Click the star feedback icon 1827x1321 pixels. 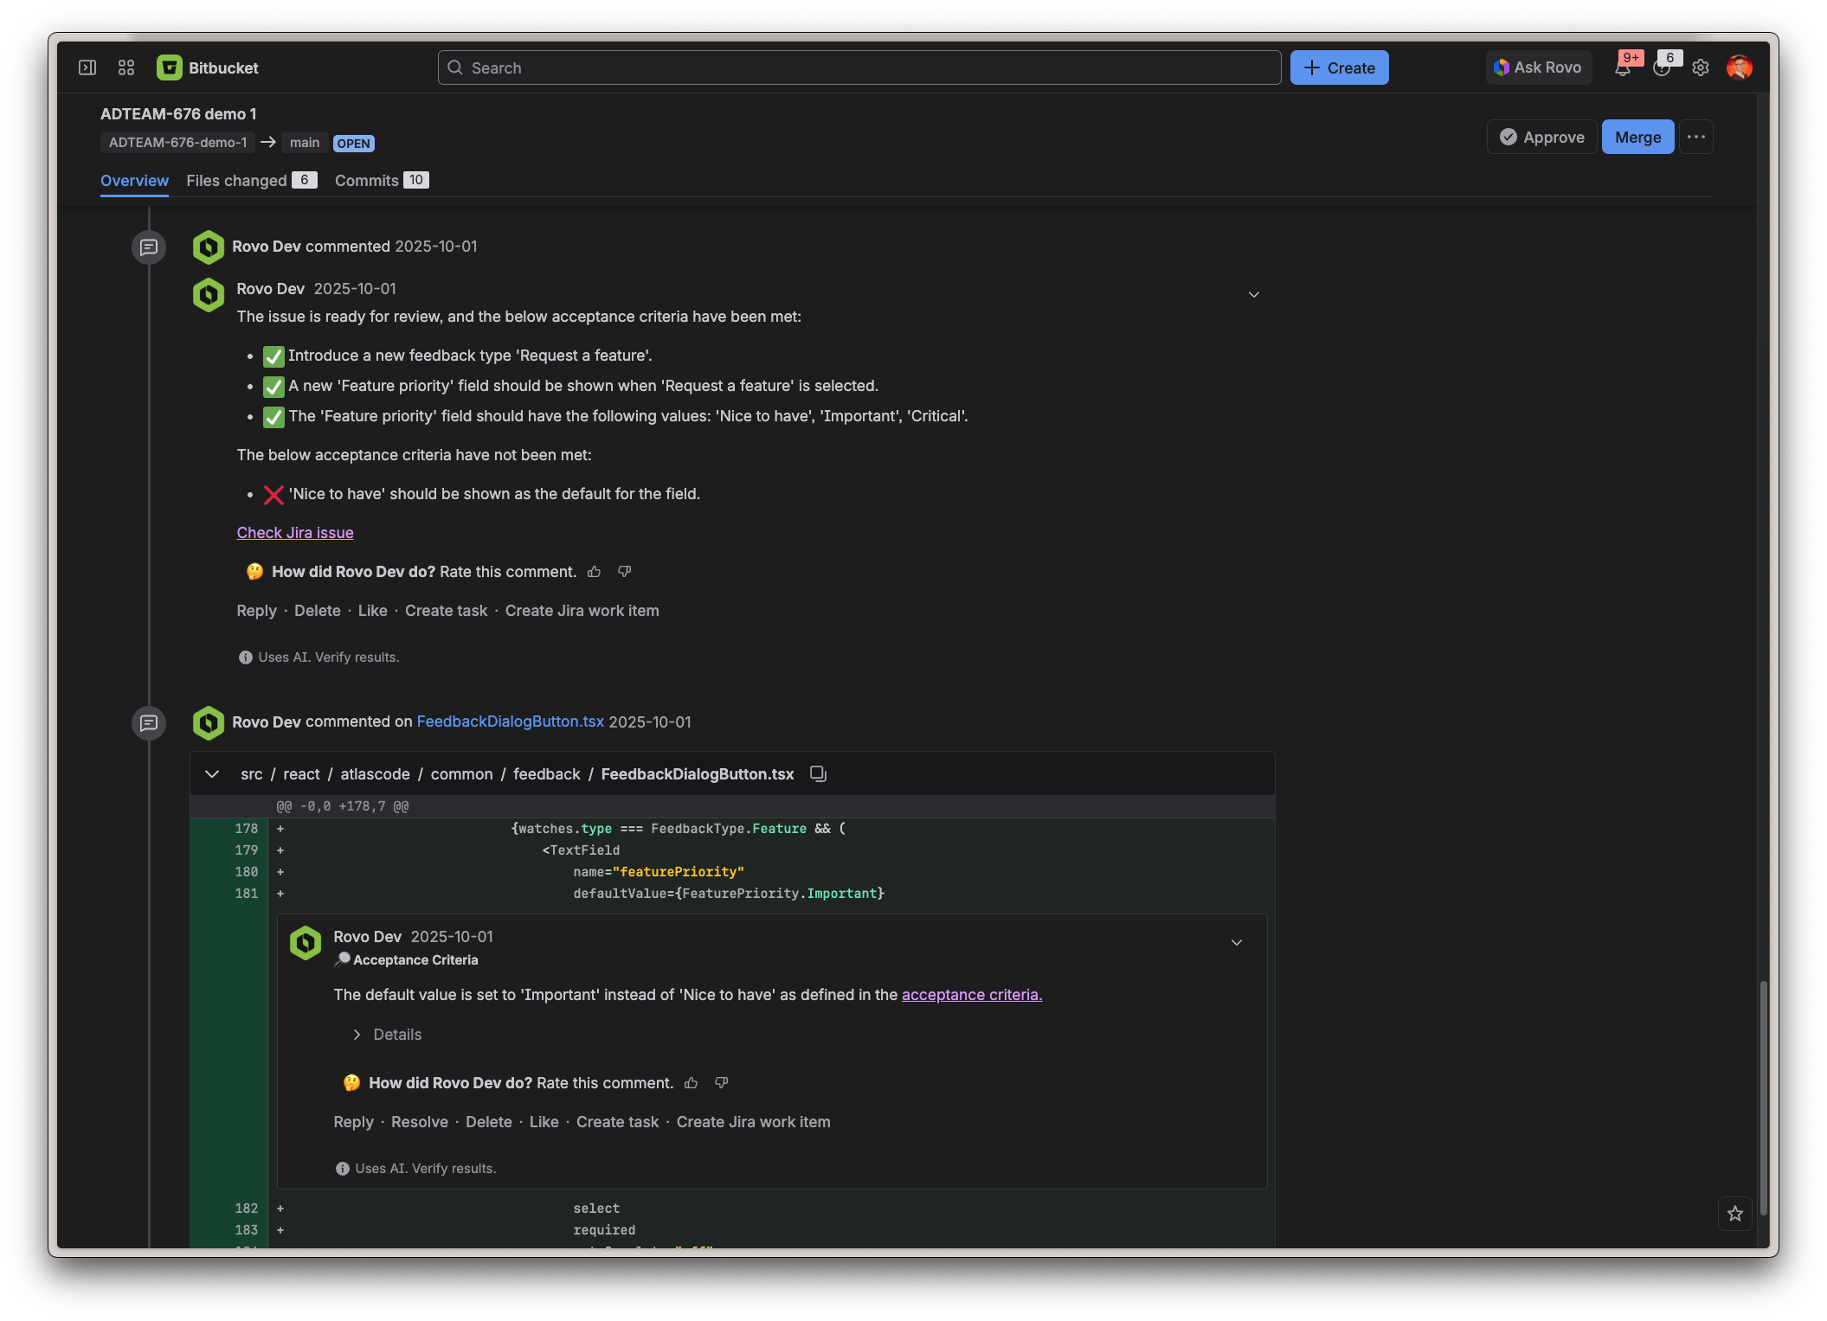click(1735, 1214)
